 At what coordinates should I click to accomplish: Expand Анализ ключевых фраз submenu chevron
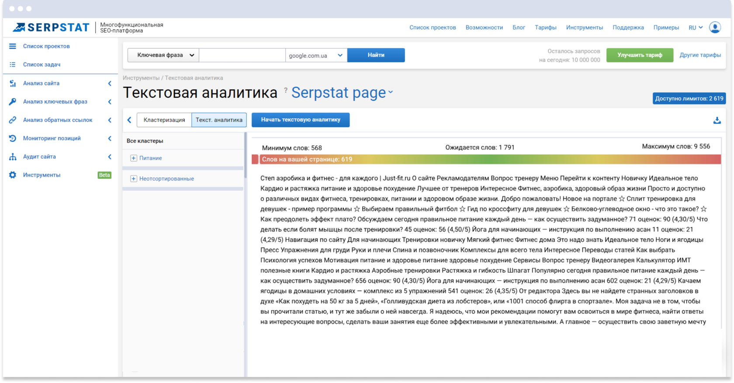110,102
